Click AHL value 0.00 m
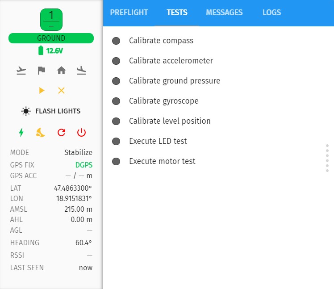334x289 pixels. [x=81, y=219]
